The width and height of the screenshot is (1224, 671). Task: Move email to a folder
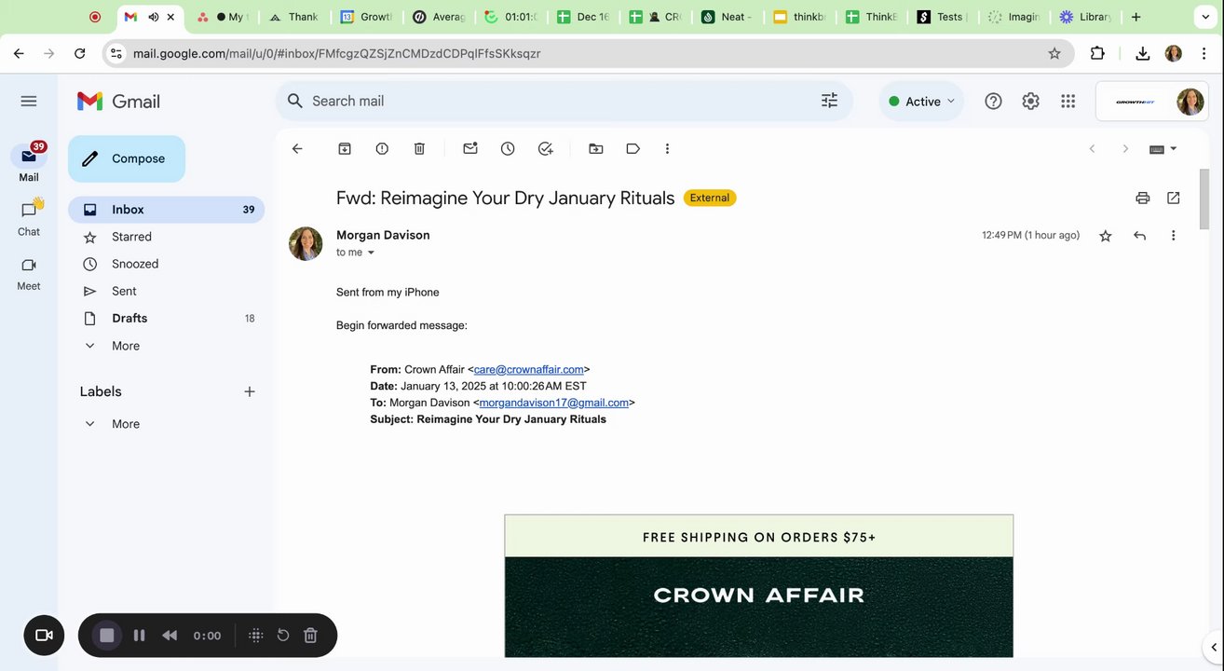[596, 148]
